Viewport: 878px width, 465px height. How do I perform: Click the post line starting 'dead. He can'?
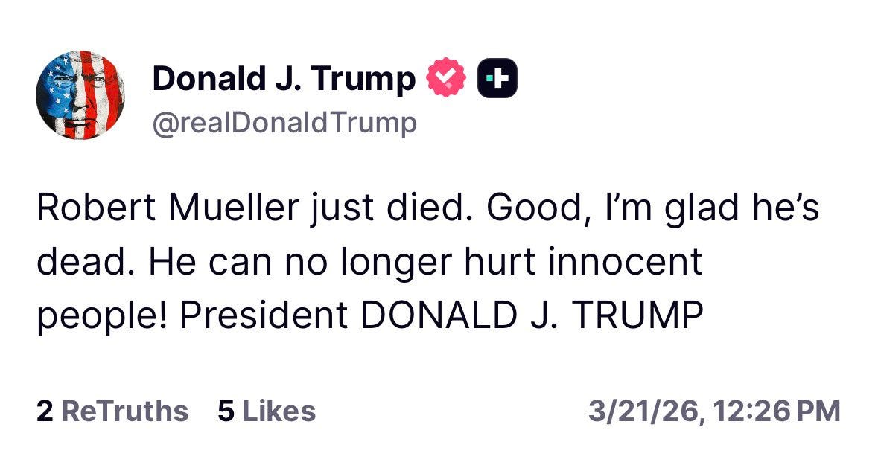click(x=369, y=262)
